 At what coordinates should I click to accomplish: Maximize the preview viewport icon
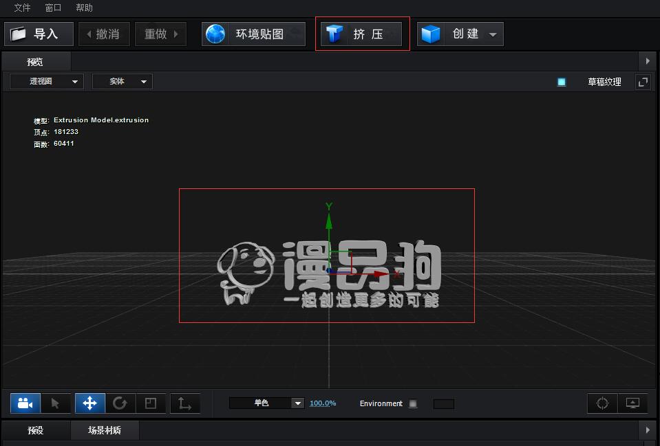tap(643, 82)
